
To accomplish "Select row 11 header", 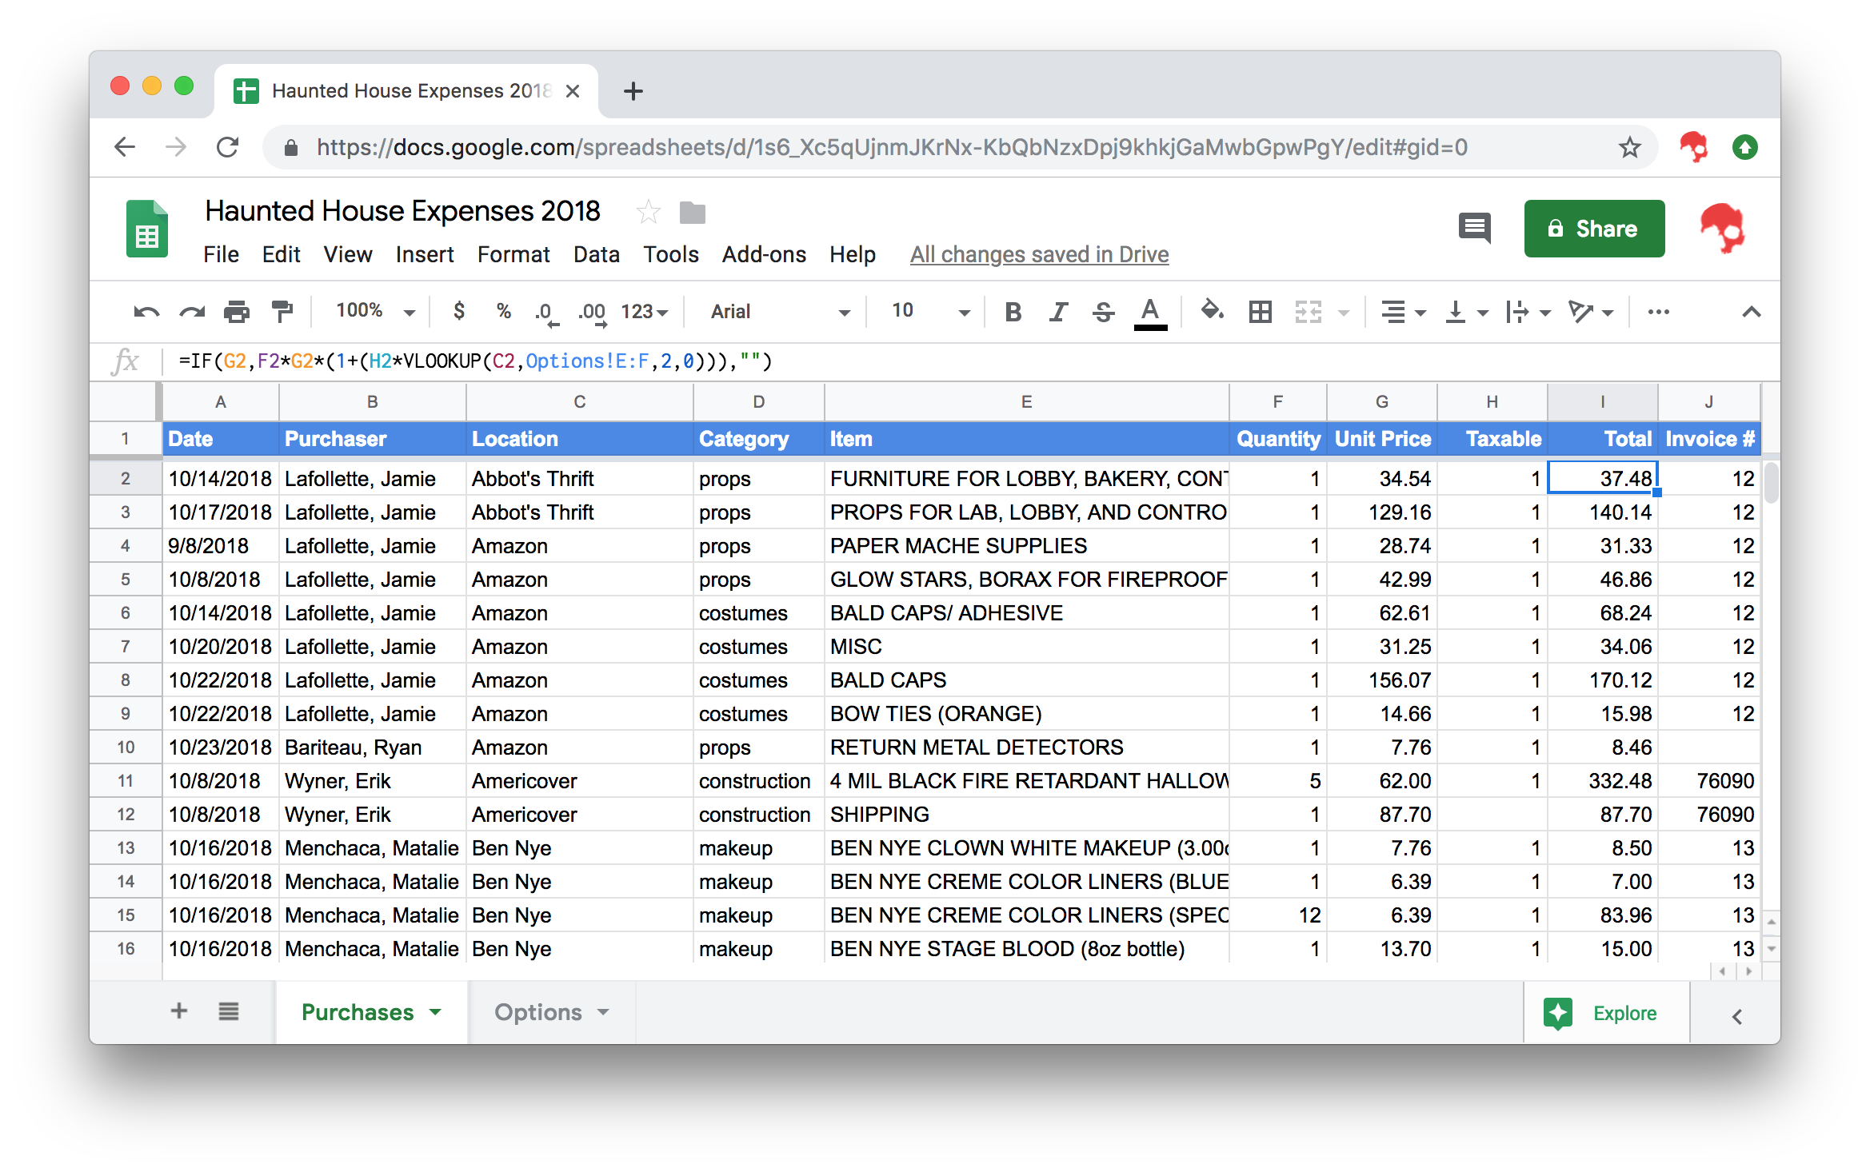I will pyautogui.click(x=126, y=781).
